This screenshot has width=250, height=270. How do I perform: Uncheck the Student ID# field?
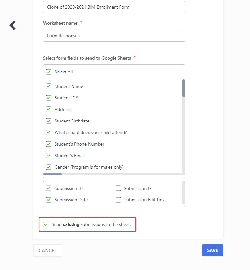tap(49, 98)
